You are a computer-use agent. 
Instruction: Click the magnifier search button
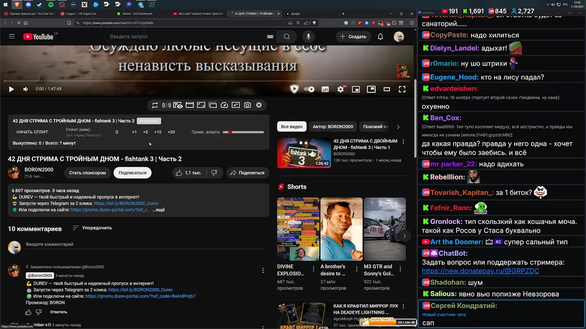click(x=287, y=37)
